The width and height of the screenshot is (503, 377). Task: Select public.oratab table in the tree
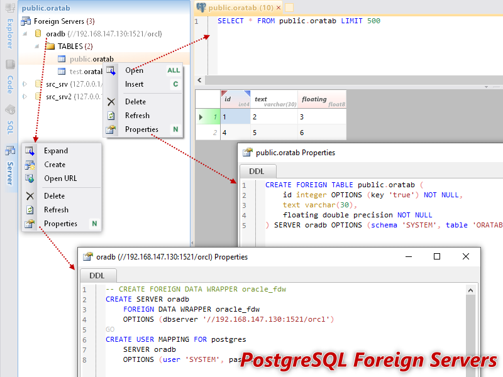91,59
